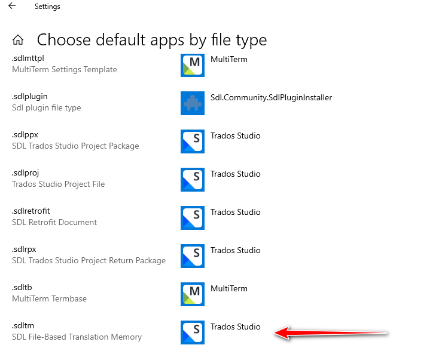Select the .sdlrpx file extension label
The image size is (448, 351).
tap(24, 250)
